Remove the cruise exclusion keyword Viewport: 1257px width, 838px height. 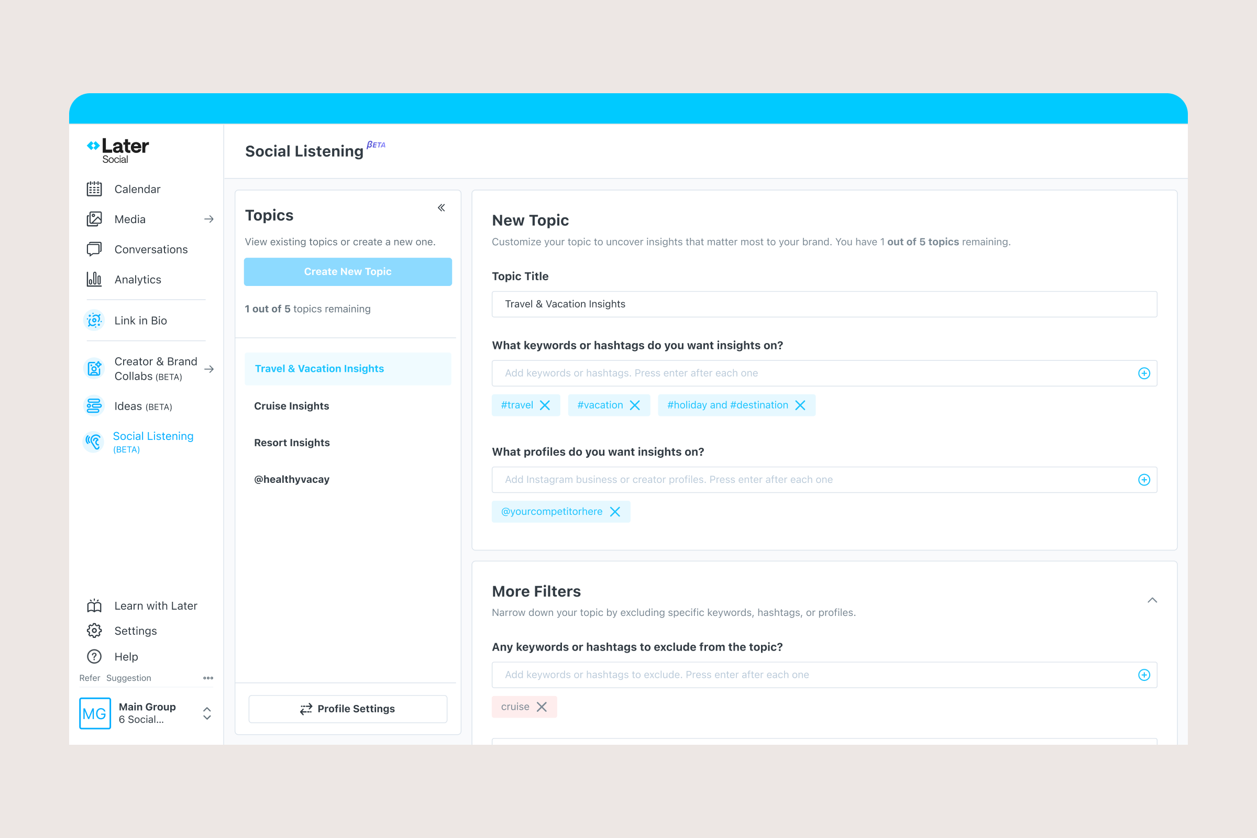point(542,707)
